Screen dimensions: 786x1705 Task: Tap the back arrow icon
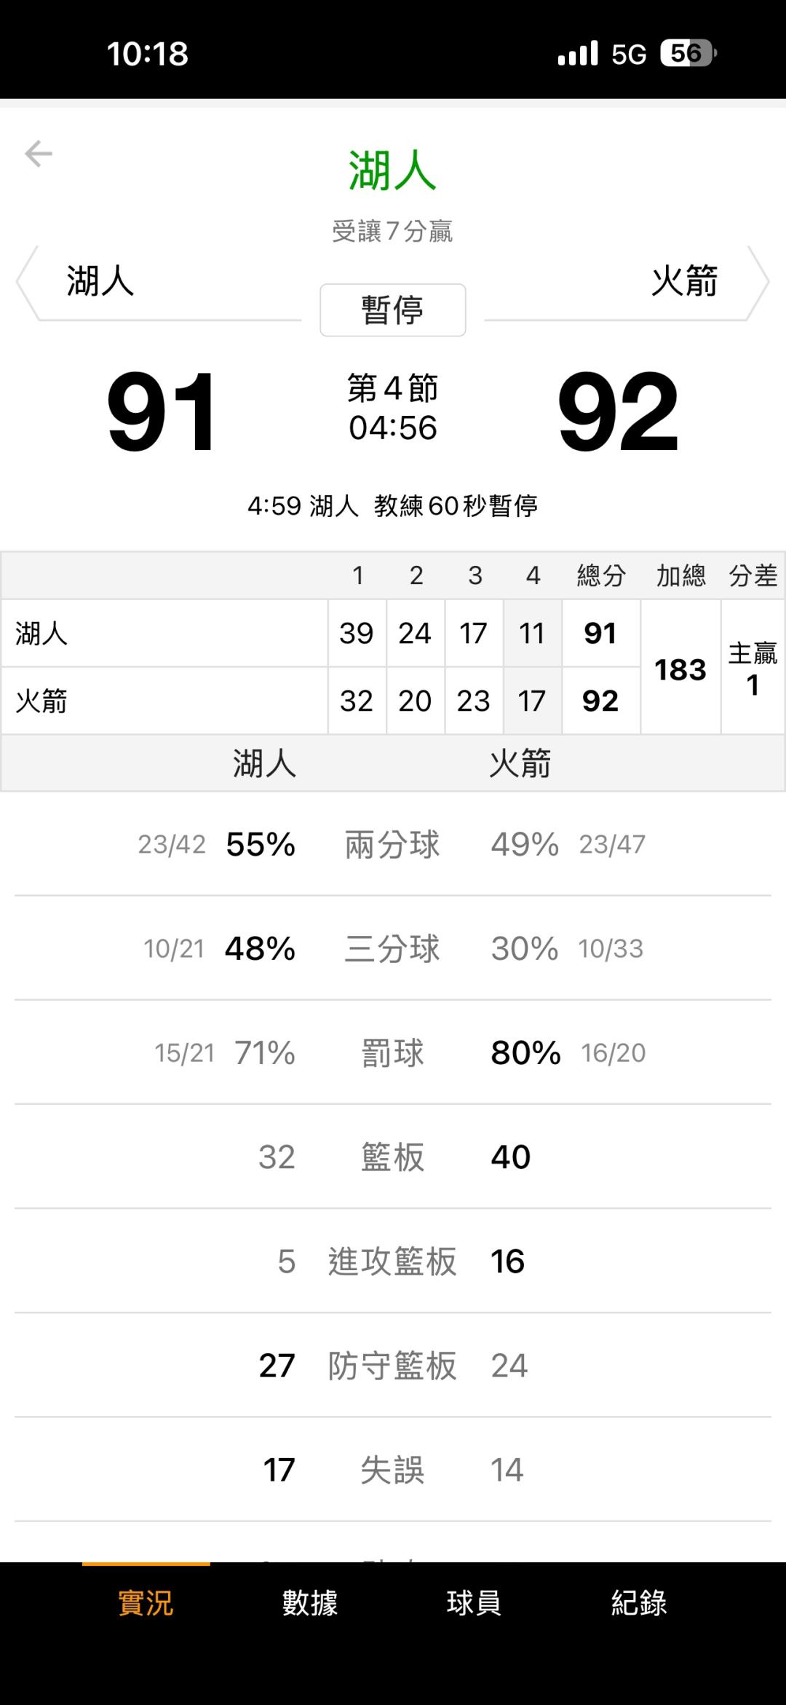[39, 154]
